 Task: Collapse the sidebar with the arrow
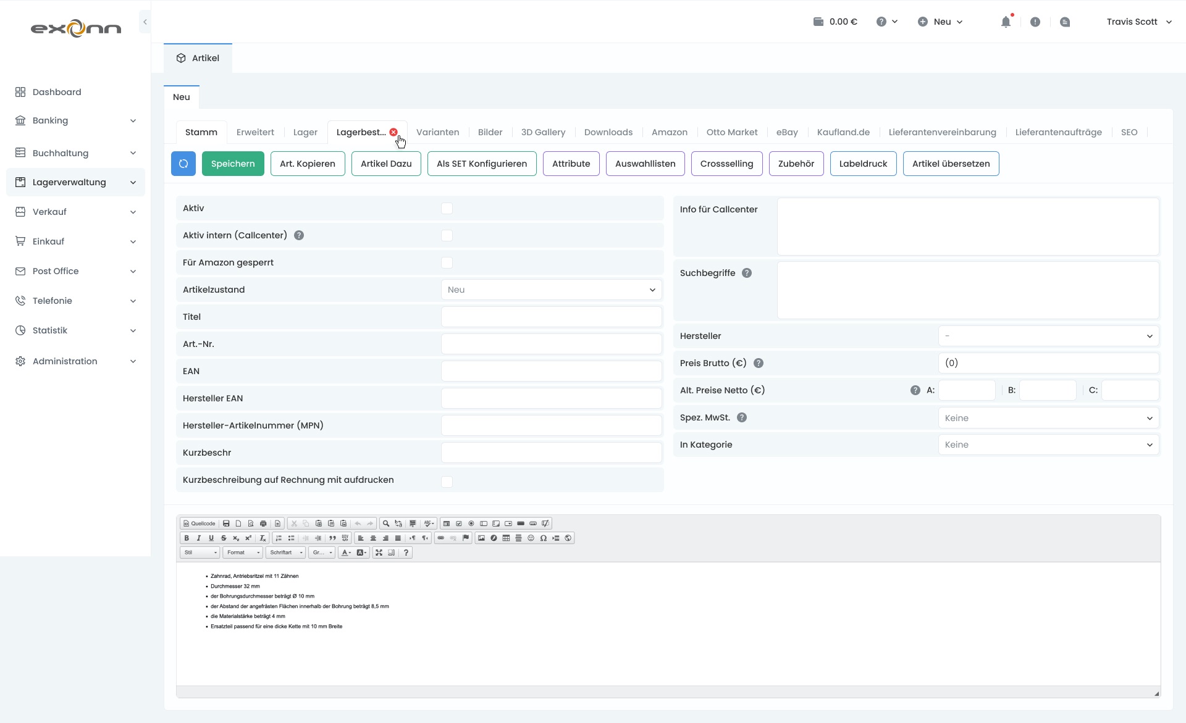pos(145,22)
